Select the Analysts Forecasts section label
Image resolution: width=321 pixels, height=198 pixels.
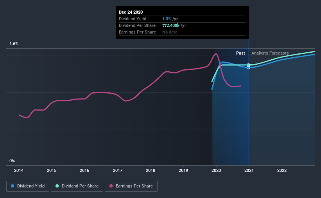point(270,53)
